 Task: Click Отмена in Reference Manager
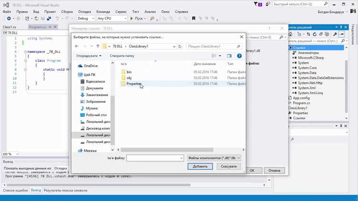coord(274,170)
